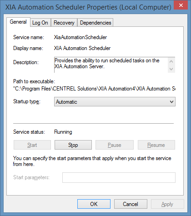The width and height of the screenshot is (191, 216).
Task: Open the Recovery tab
Action: 64,23
